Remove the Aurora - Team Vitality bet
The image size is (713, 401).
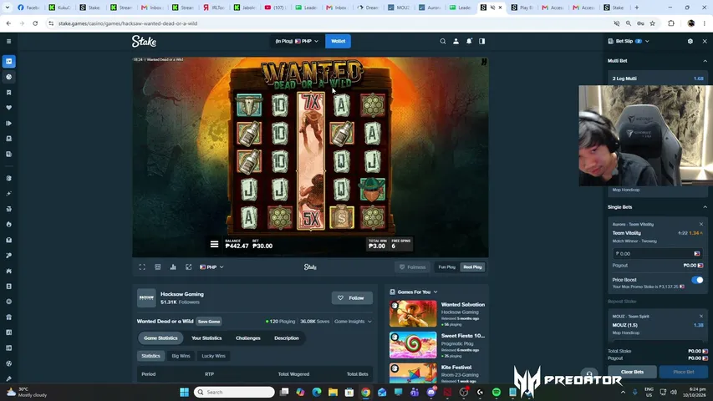[x=700, y=224]
